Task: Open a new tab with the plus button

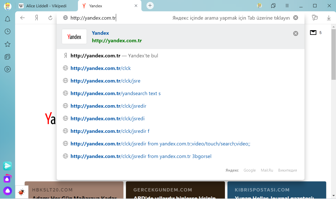Action: click(x=150, y=6)
